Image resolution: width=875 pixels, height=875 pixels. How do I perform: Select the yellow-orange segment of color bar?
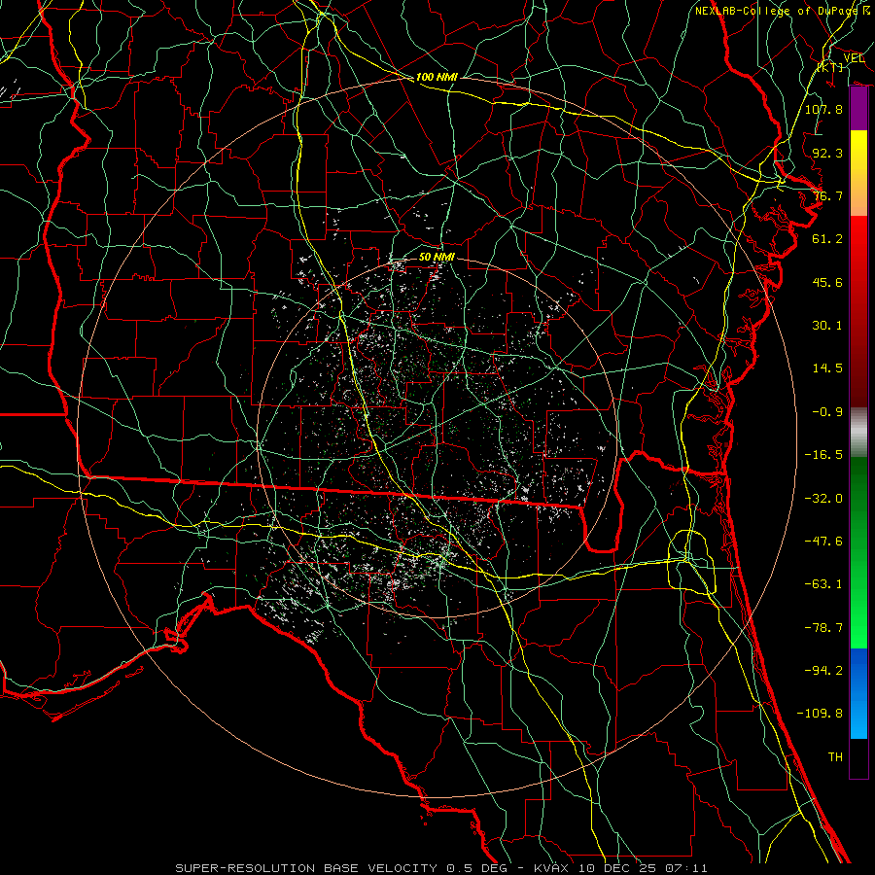[858, 173]
